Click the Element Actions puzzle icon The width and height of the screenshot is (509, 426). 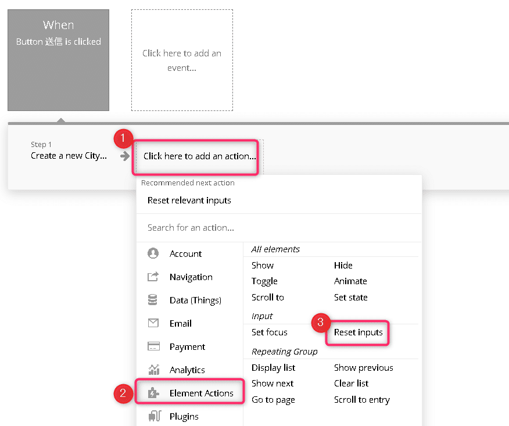click(x=153, y=393)
